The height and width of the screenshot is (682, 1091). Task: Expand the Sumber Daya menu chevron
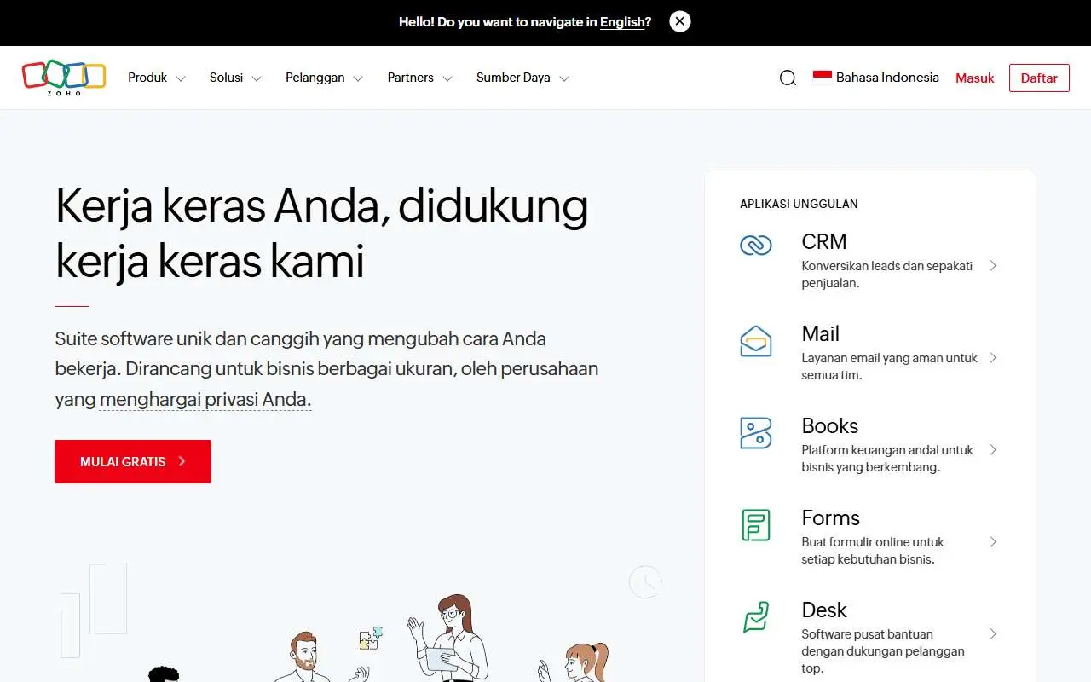coord(563,78)
